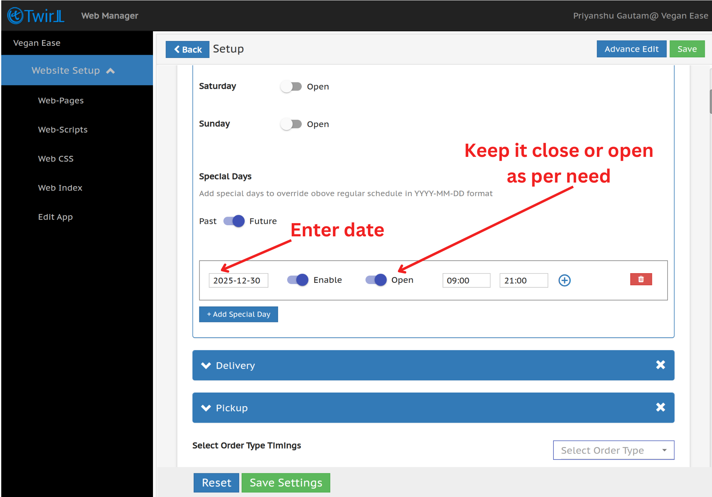Click the Twirll logo icon
This screenshot has width=712, height=497.
pyautogui.click(x=15, y=16)
